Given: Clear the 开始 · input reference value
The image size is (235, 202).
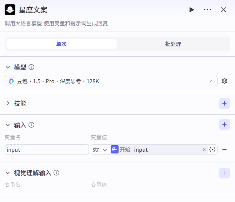Looking at the screenshot, I should tap(204, 150).
